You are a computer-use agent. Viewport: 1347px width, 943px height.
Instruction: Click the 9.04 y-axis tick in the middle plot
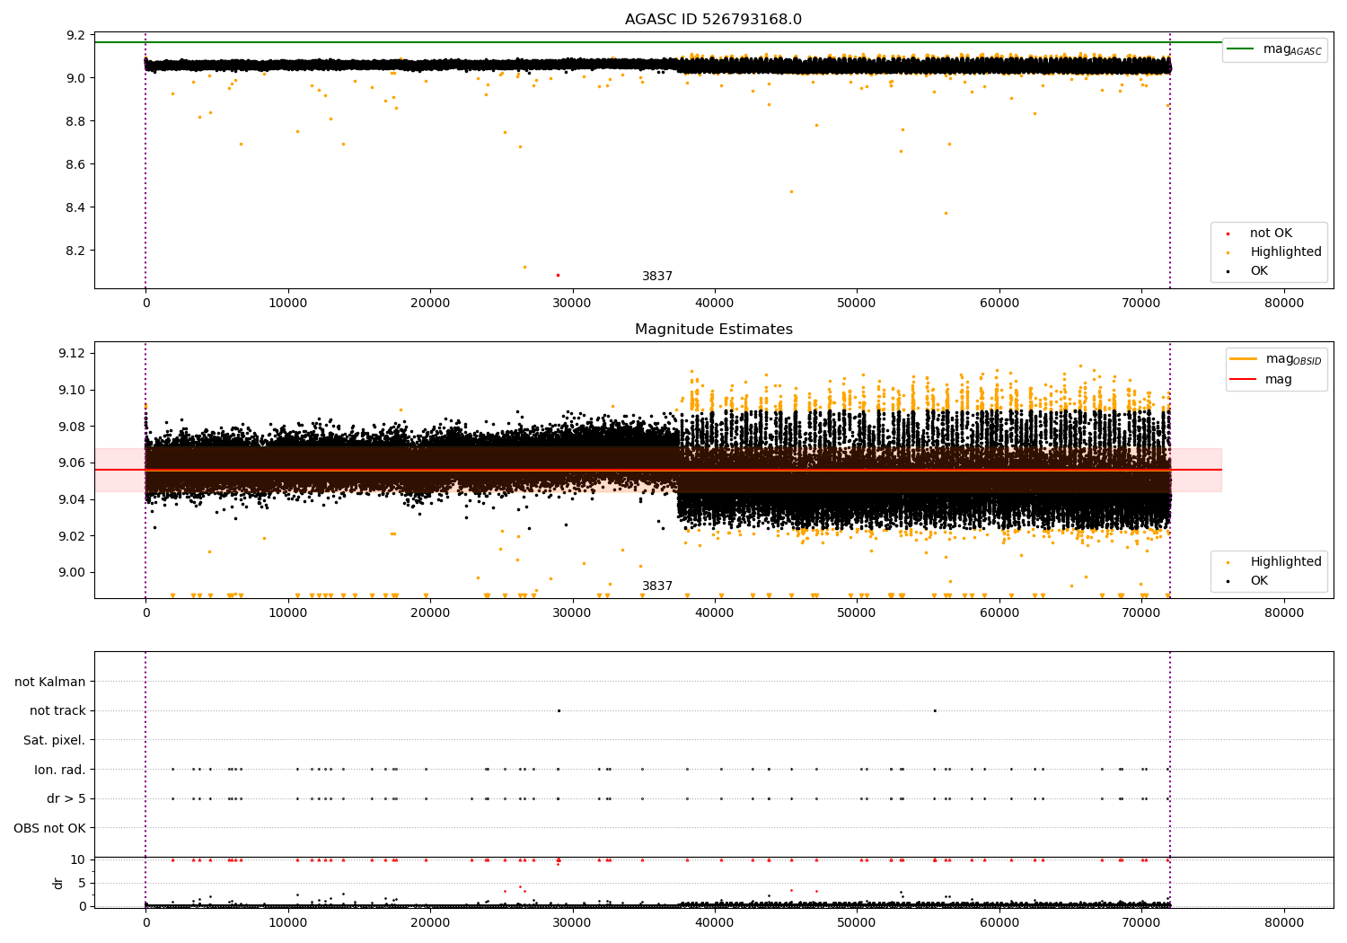tap(72, 499)
